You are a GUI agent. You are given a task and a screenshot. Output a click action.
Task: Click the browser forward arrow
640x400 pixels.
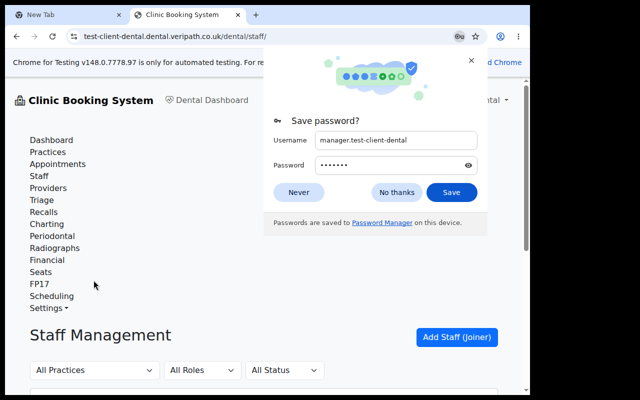coord(34,36)
